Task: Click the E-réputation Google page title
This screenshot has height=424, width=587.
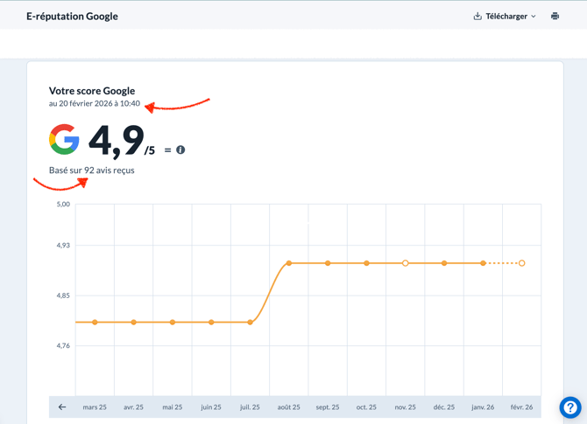Action: (72, 16)
